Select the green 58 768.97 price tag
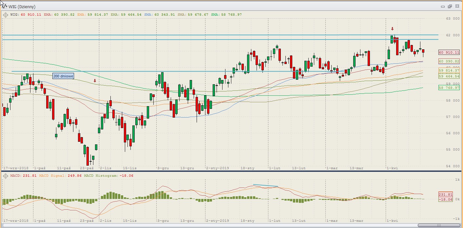 (x=449, y=88)
